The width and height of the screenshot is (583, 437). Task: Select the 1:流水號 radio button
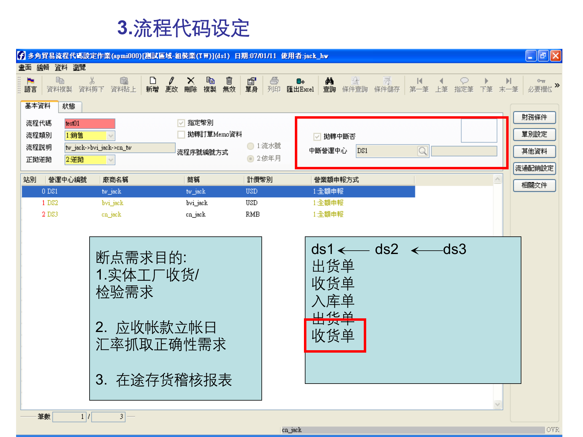click(250, 146)
